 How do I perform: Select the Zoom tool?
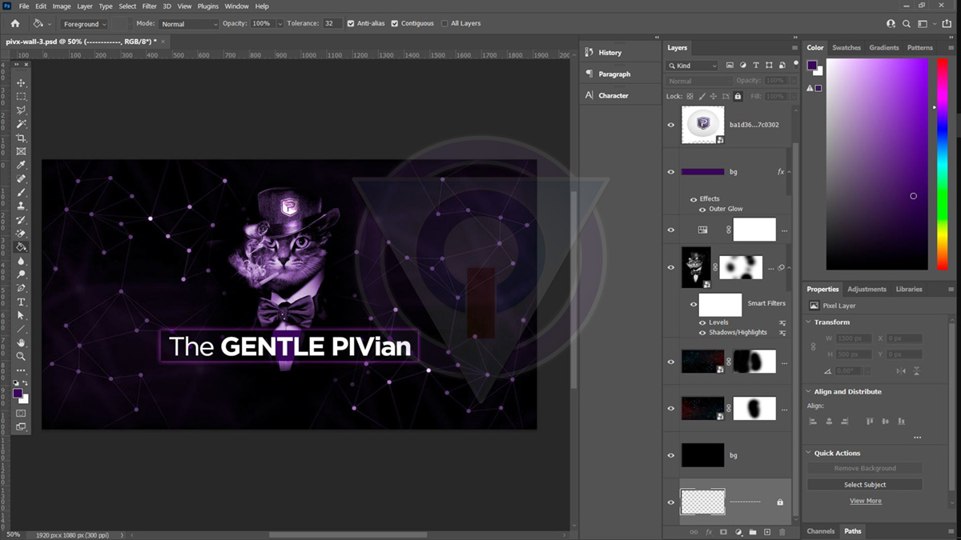point(22,356)
